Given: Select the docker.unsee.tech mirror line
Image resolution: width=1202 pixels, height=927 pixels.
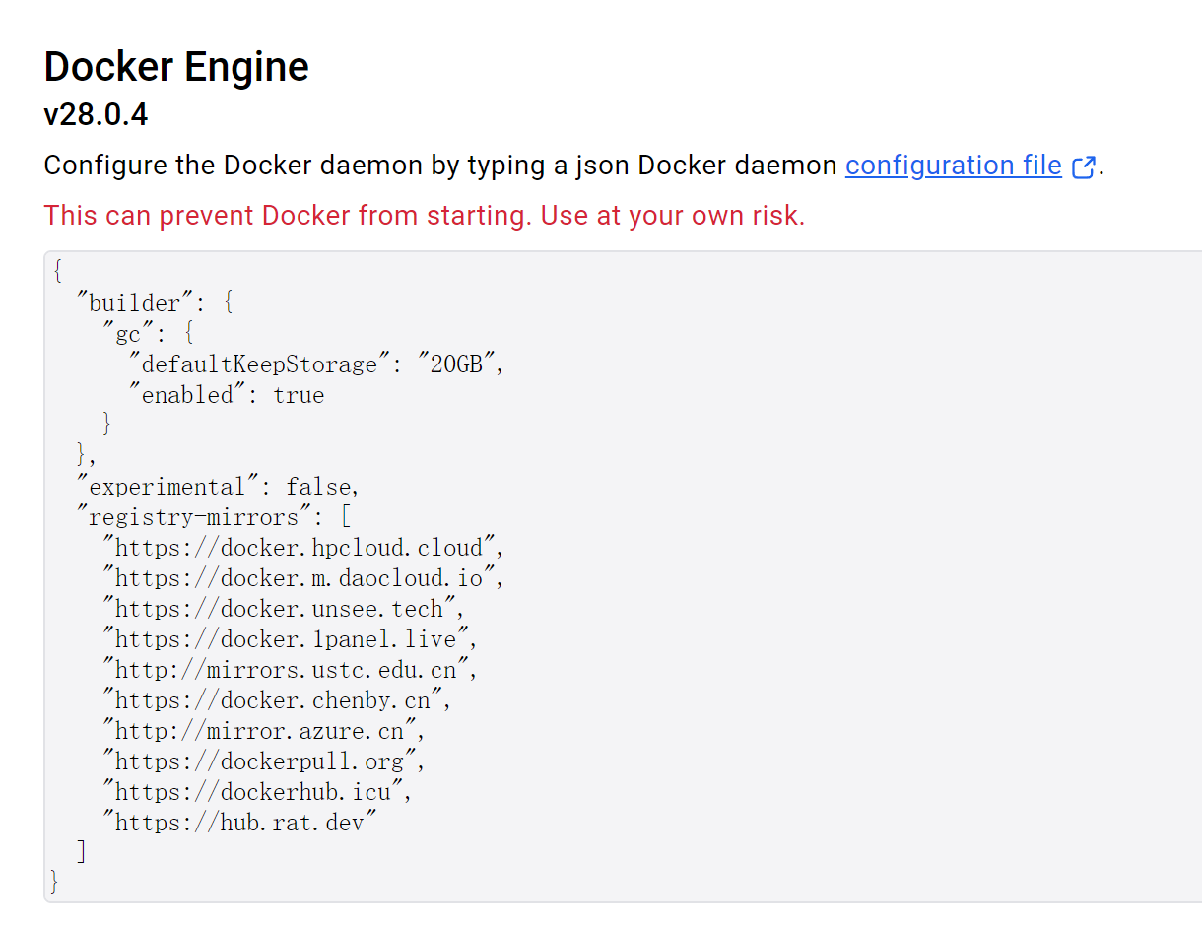Looking at the screenshot, I should [283, 609].
